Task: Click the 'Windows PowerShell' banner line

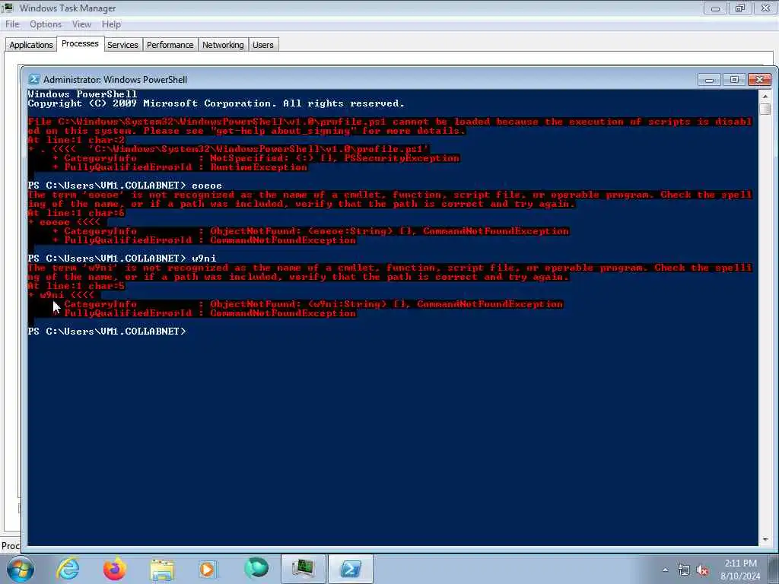Action: 82,94
